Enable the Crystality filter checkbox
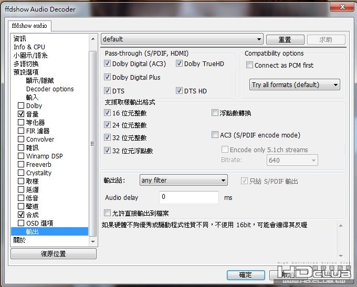 [x=21, y=173]
